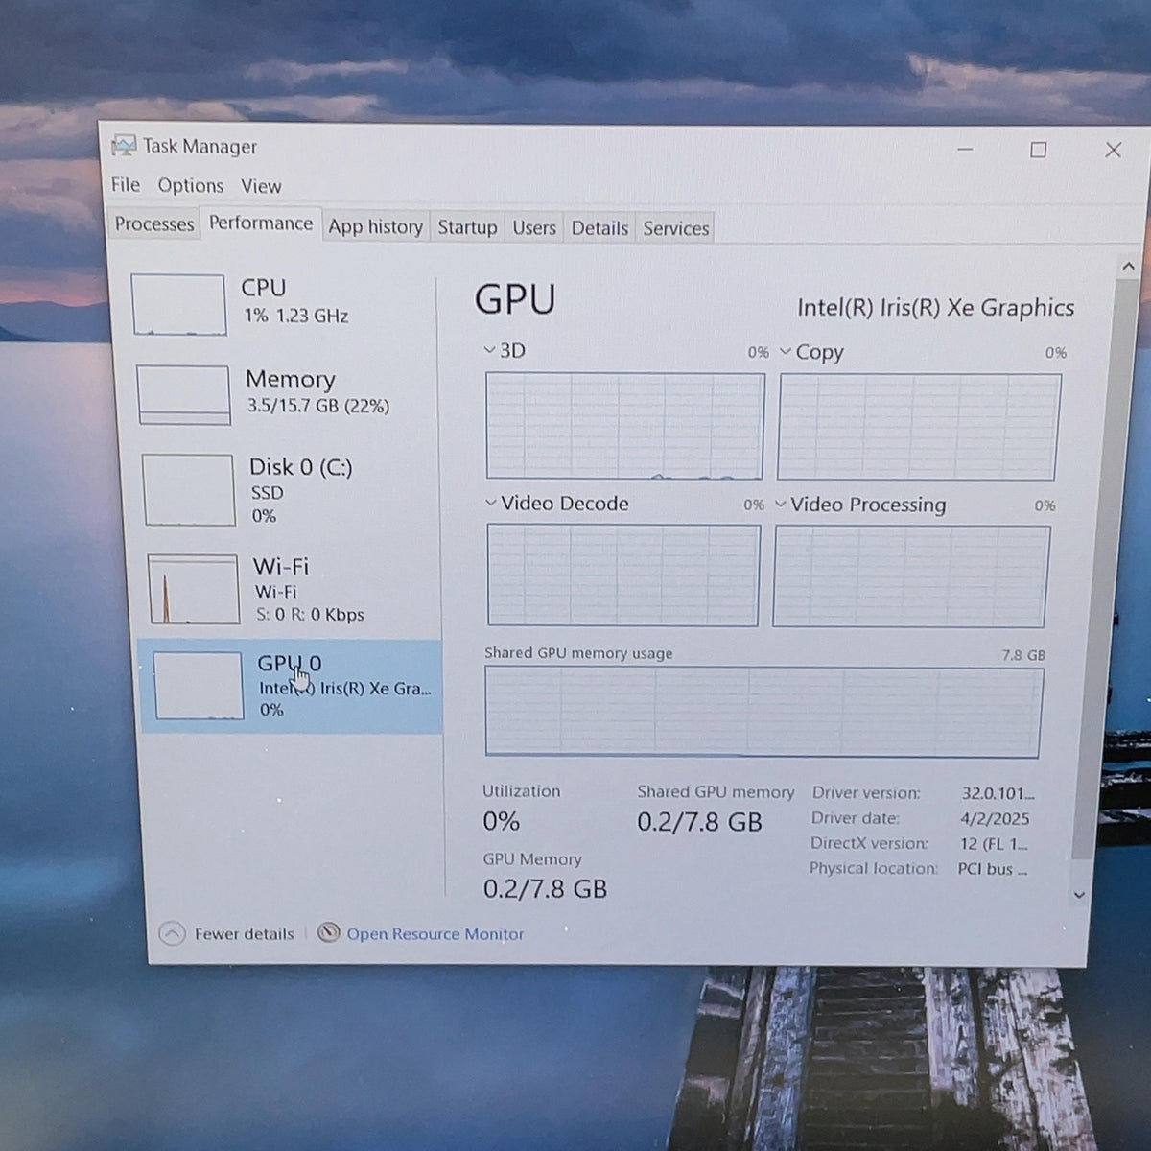This screenshot has width=1151, height=1151.
Task: Click the Physical location PCI bus value
Action: (992, 869)
